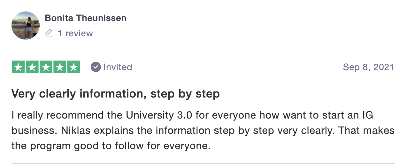
Task: Select the third green rating star
Action: (x=46, y=67)
